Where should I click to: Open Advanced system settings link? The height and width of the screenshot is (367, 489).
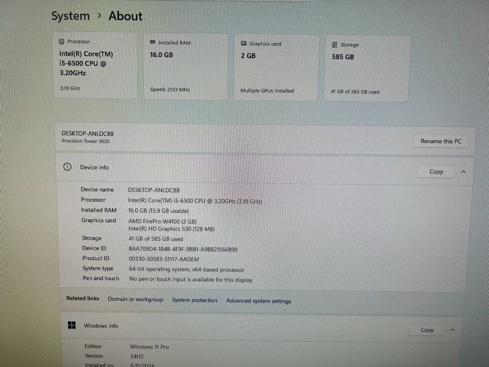pyautogui.click(x=259, y=301)
